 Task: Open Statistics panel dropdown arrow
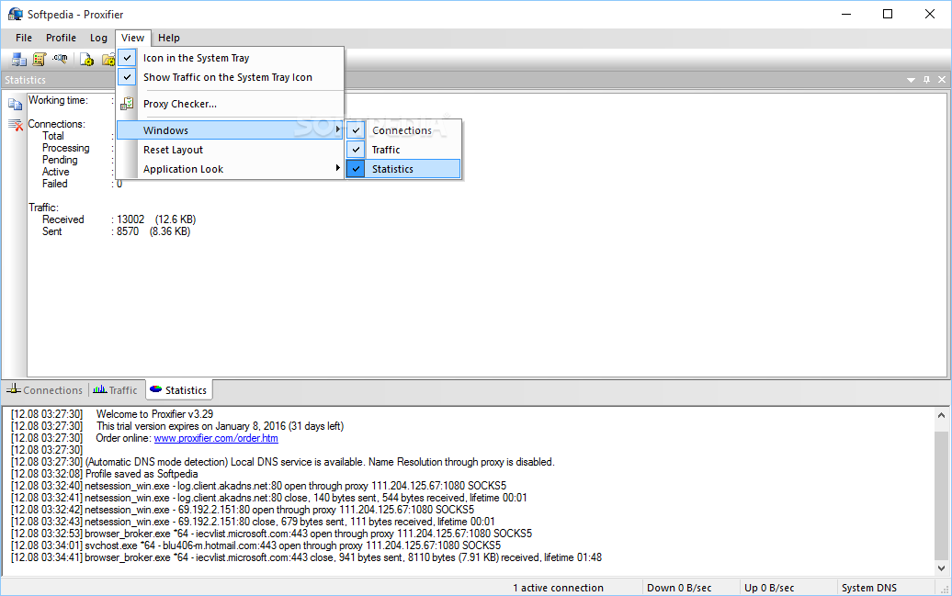click(x=911, y=80)
